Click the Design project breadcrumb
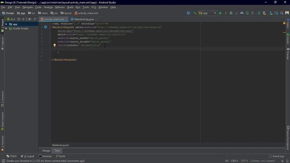 [8, 13]
